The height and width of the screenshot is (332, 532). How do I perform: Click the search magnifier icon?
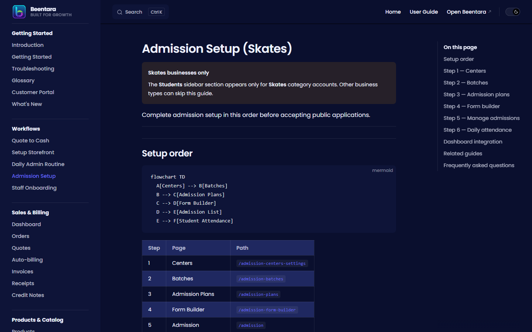(120, 12)
